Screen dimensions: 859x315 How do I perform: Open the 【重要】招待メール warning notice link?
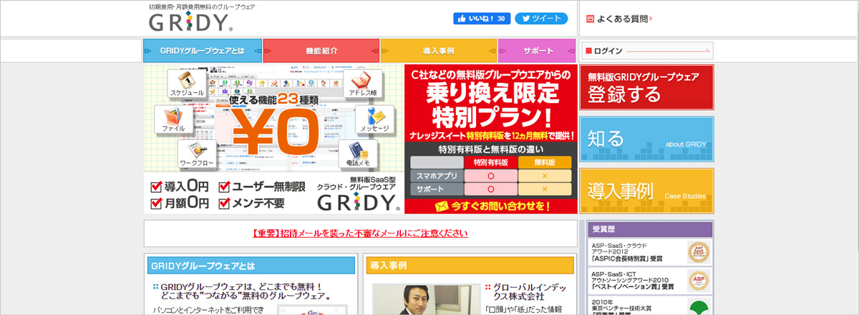(360, 233)
